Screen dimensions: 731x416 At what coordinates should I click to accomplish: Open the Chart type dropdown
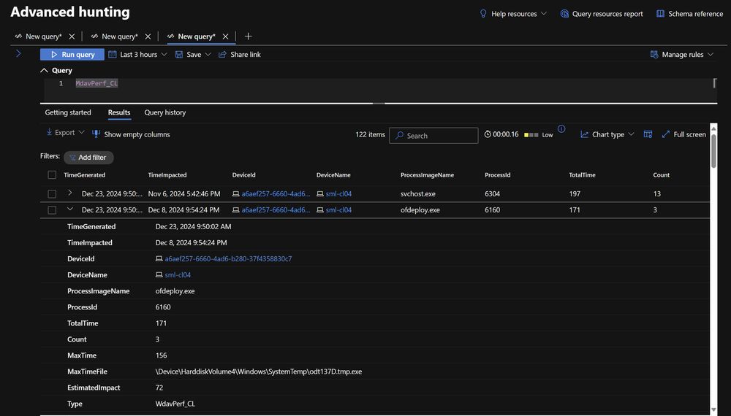click(607, 134)
